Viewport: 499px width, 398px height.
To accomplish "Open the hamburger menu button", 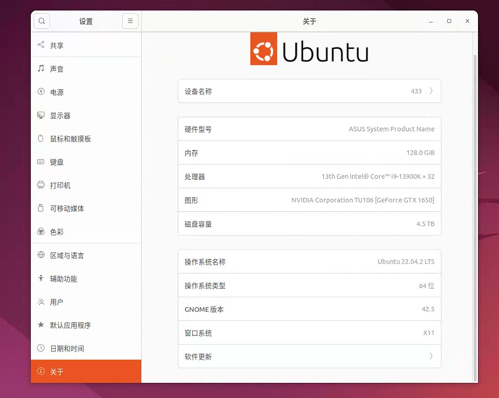I will coord(130,21).
